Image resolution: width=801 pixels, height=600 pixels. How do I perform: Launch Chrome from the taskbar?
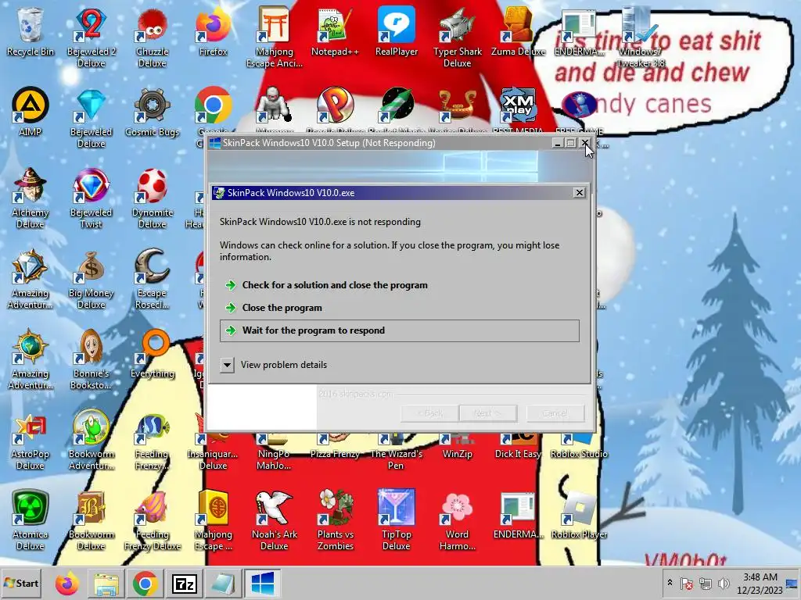145,583
